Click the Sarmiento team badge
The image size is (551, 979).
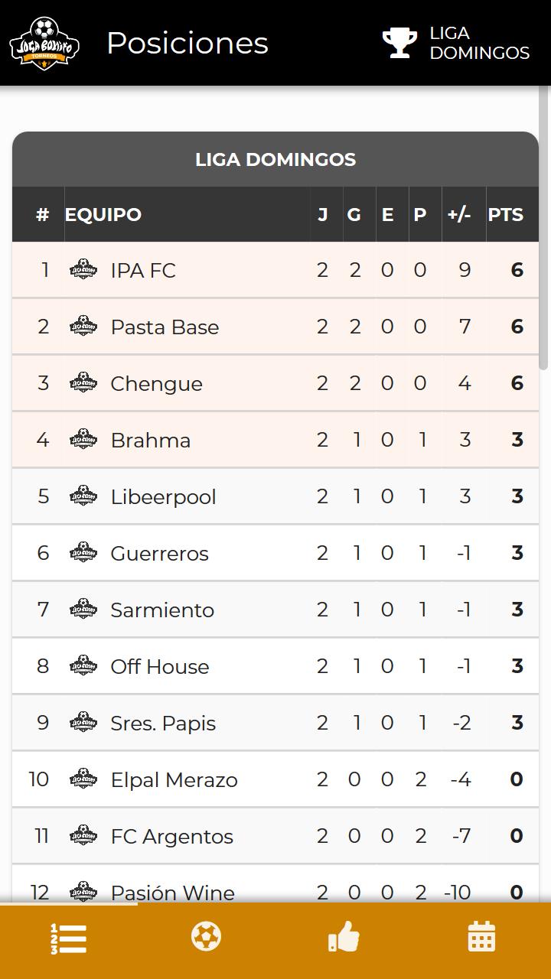(83, 609)
